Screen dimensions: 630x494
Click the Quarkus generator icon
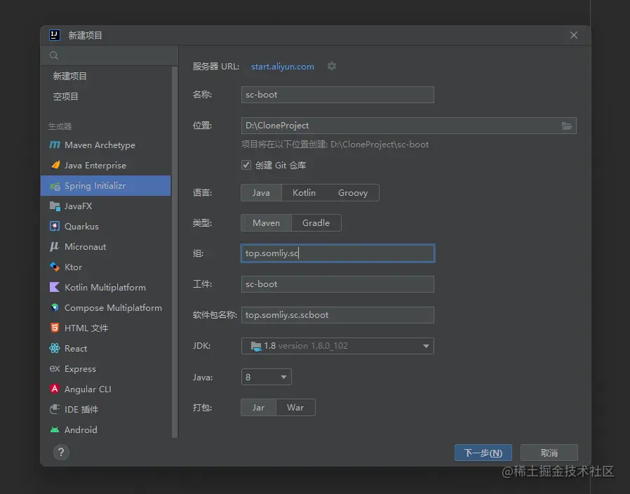click(55, 226)
